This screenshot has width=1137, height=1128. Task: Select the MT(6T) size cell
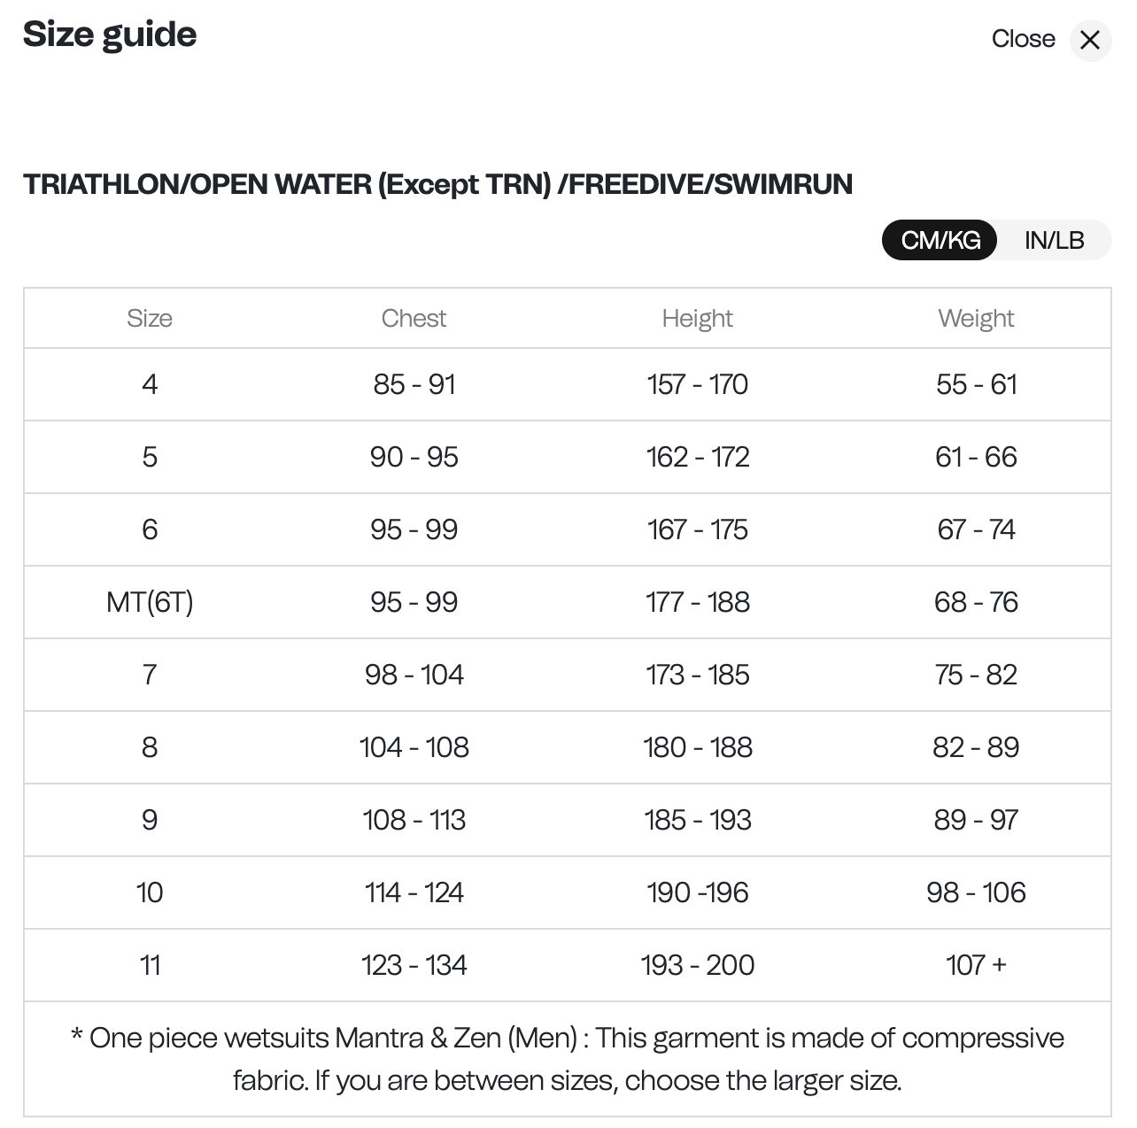pyautogui.click(x=150, y=602)
